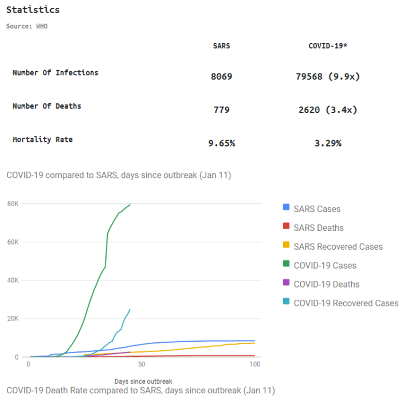Click the purple COVID-19 Deaths legend swatch
404x402 pixels.
286,284
